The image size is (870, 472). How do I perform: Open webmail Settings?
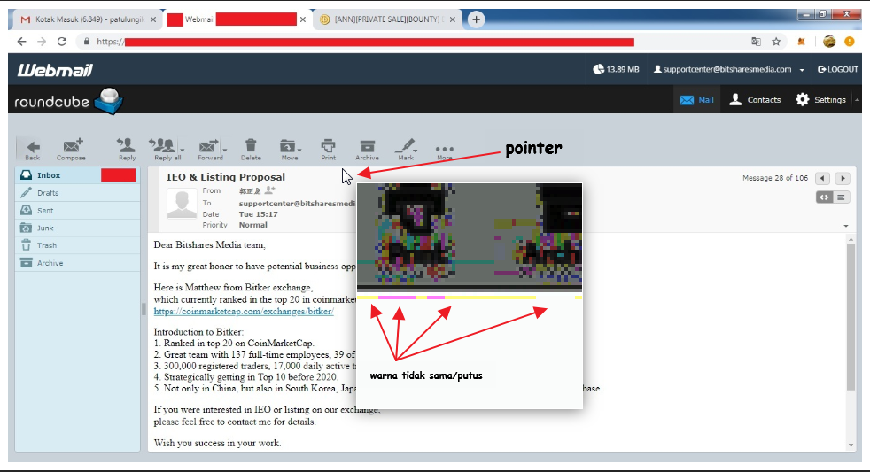[x=820, y=100]
